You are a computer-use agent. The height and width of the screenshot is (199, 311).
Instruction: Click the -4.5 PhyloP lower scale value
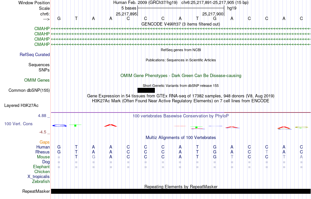[x=43, y=132]
